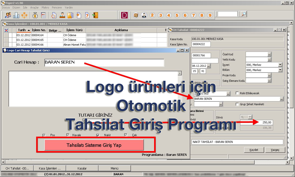Open the document with question mark icon
The width and height of the screenshot is (295, 177).
click(x=87, y=15)
